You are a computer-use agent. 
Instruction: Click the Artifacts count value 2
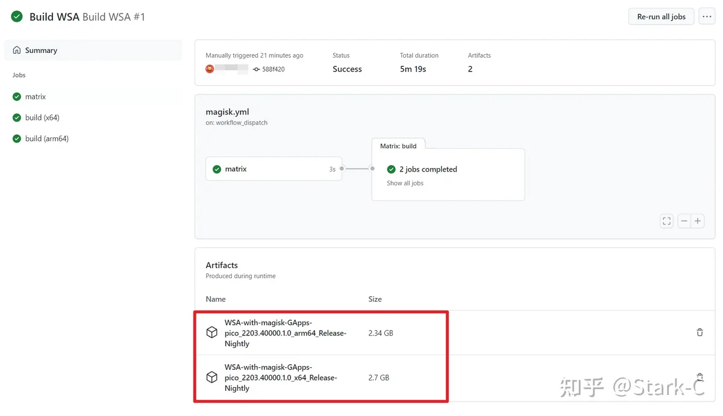pyautogui.click(x=470, y=69)
